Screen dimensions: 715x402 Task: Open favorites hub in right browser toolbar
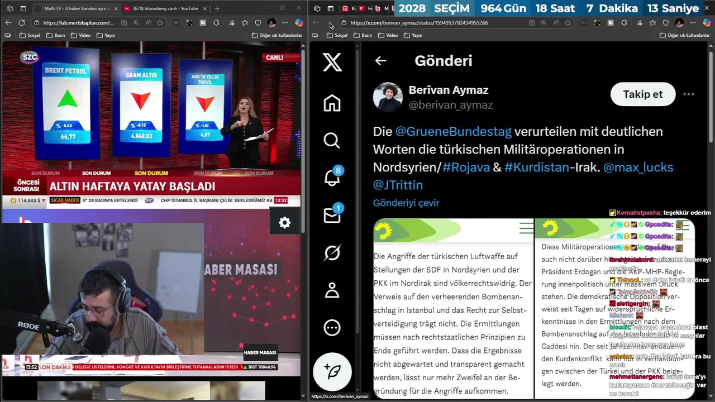[652, 23]
